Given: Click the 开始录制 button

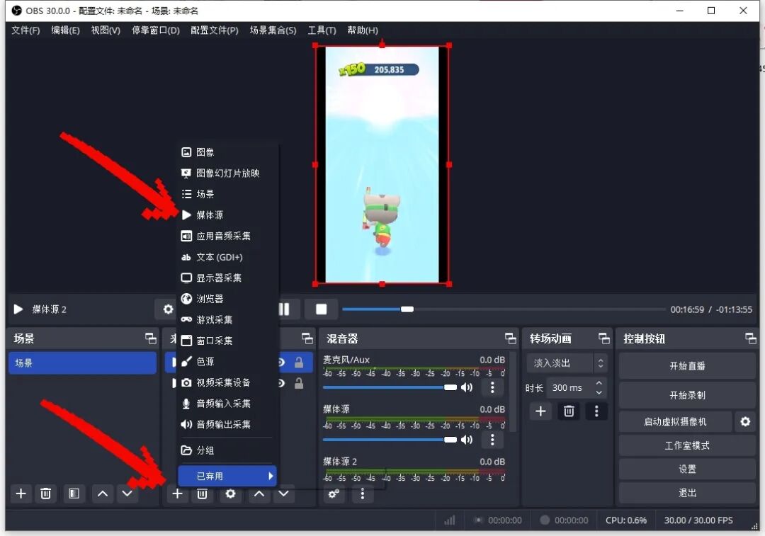Looking at the screenshot, I should 687,395.
